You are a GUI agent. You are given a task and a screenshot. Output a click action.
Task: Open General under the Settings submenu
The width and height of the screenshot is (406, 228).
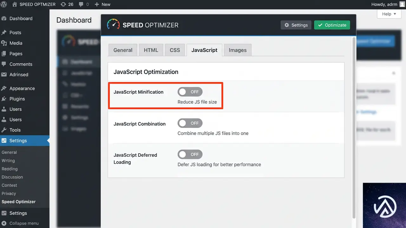9,152
